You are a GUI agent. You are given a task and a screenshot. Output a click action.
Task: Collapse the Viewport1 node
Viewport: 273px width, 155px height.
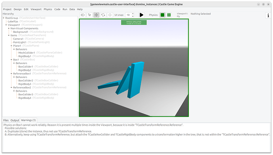tap(6, 25)
